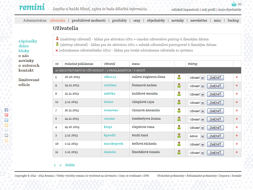Toggle active status icon for zuzana
The height and width of the screenshot is (190, 253).
pyautogui.click(x=179, y=119)
